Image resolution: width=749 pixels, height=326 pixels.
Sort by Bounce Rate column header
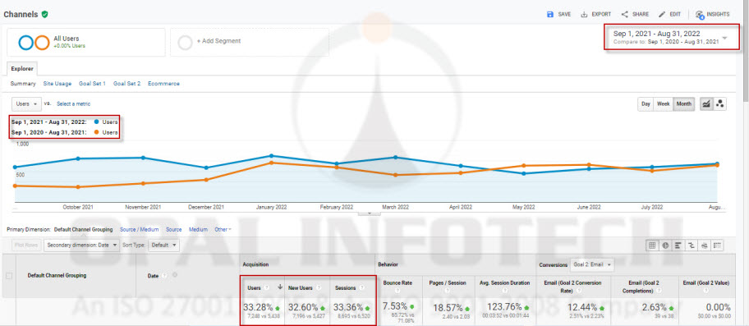point(397,283)
